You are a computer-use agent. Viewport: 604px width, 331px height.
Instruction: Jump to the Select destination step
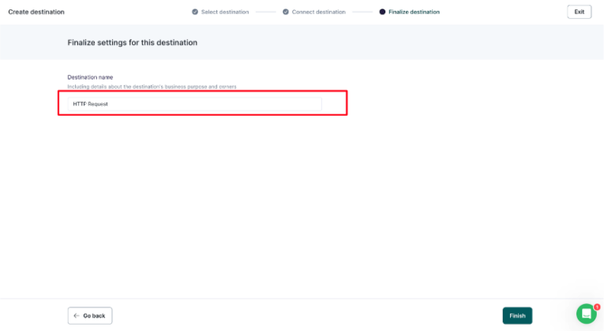(225, 12)
